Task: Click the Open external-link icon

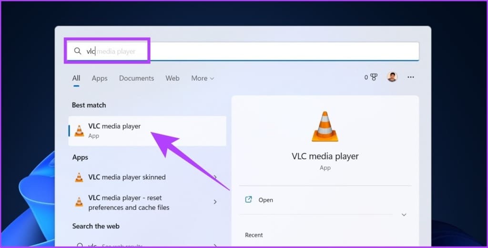Action: tap(248, 200)
